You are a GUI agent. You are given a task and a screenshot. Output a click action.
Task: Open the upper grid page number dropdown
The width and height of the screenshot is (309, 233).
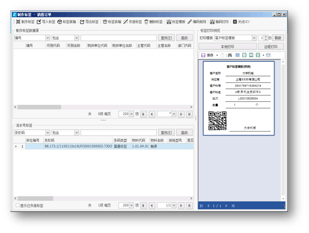click(174, 114)
